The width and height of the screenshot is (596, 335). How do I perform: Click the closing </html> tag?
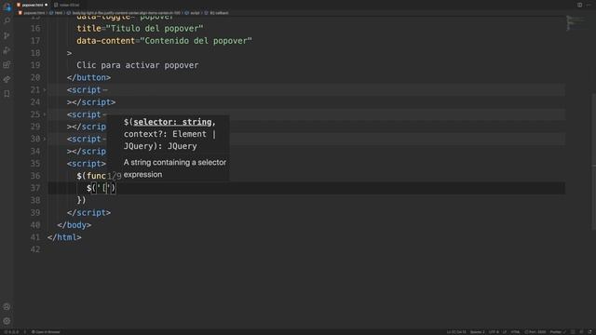click(64, 237)
